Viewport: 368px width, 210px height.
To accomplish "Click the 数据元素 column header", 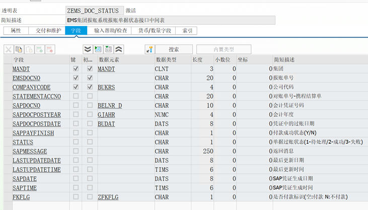I will (126, 60).
